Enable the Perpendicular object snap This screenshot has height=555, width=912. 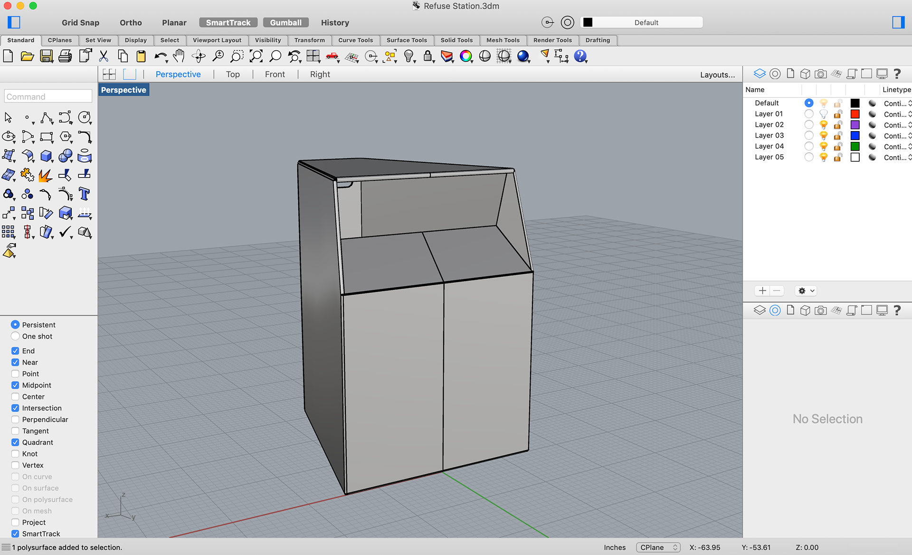tap(15, 419)
